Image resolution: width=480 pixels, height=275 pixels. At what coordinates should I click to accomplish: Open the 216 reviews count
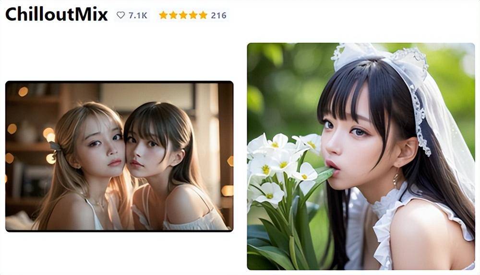(218, 15)
